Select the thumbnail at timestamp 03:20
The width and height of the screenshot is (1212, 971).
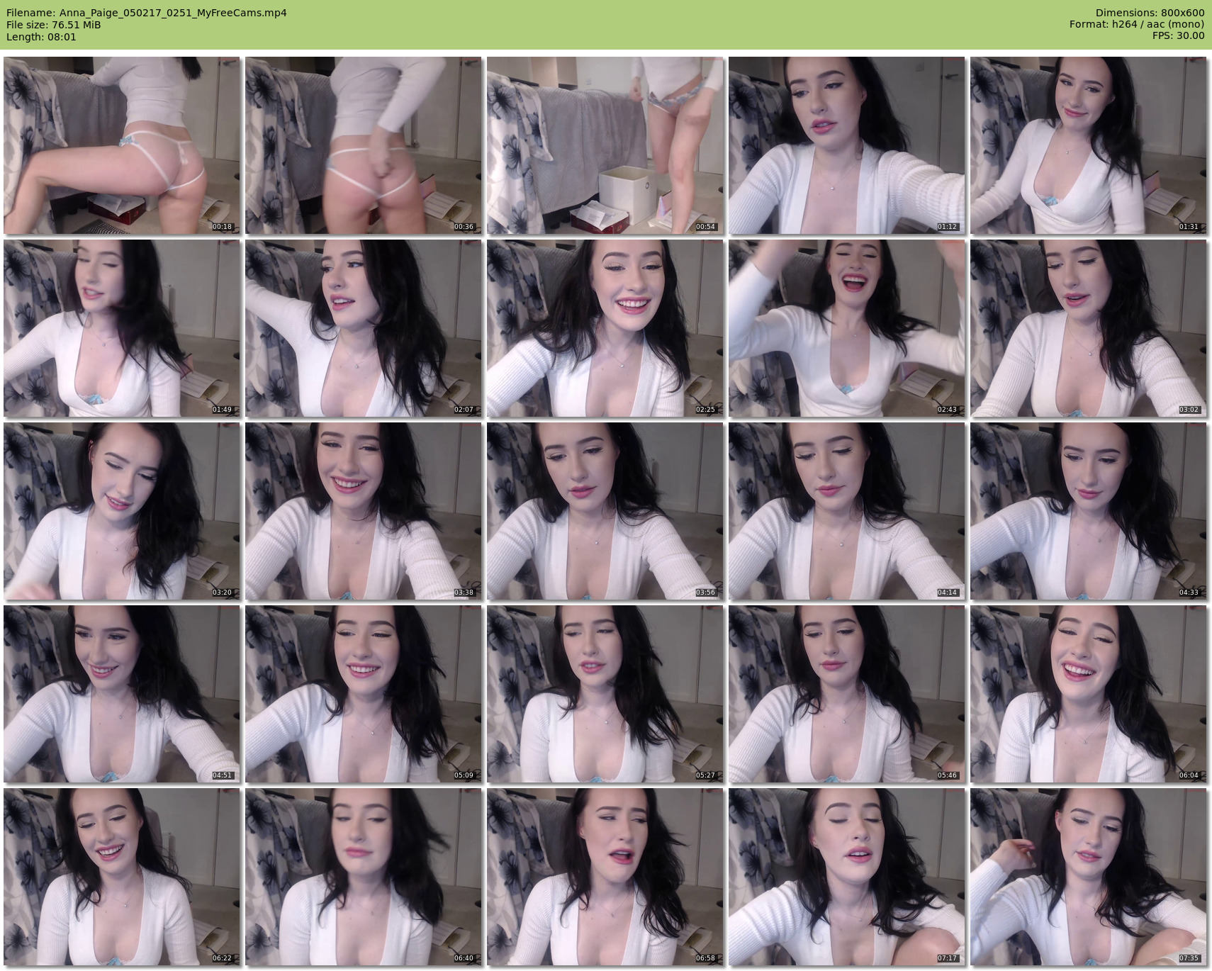point(122,511)
